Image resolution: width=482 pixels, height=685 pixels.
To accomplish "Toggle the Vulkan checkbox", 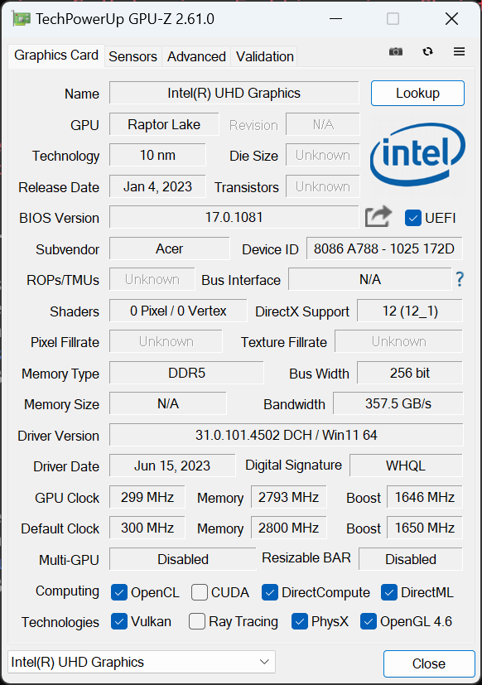I will [x=119, y=621].
